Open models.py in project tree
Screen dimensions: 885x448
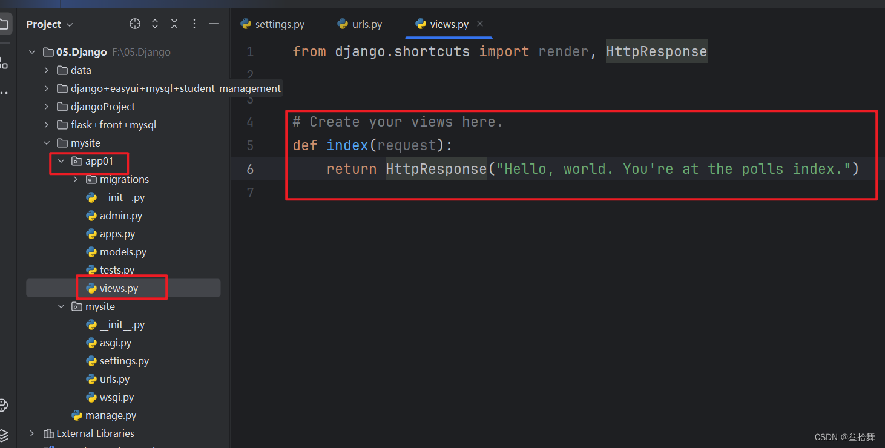116,252
